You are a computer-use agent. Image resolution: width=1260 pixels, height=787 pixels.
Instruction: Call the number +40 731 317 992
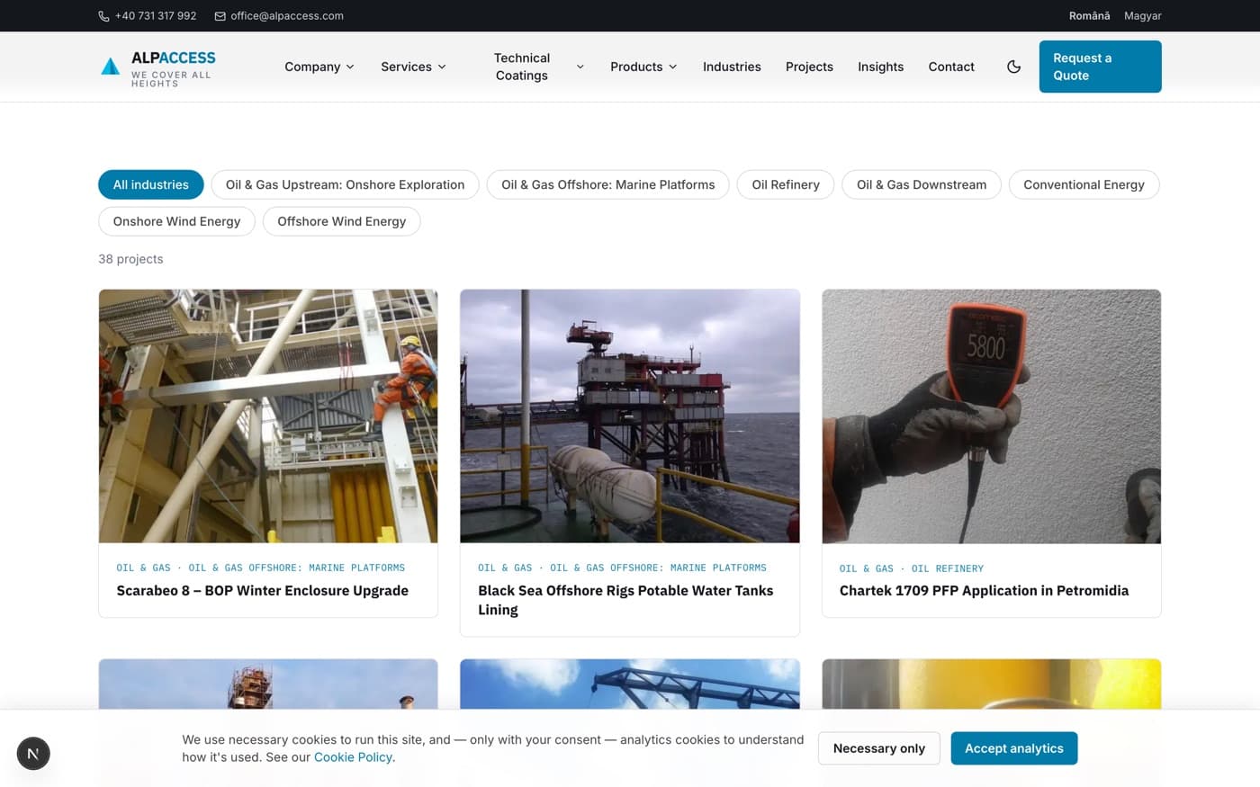click(x=156, y=16)
